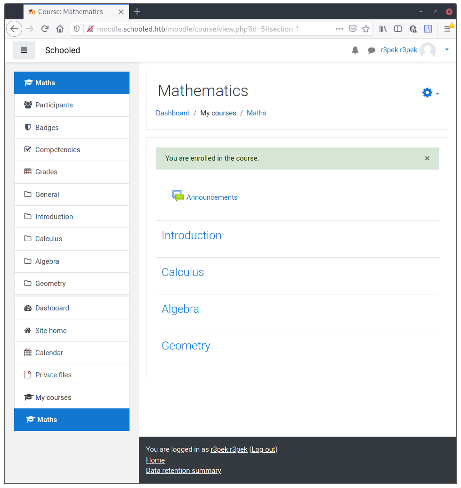Open the Data retention summary

tap(183, 470)
